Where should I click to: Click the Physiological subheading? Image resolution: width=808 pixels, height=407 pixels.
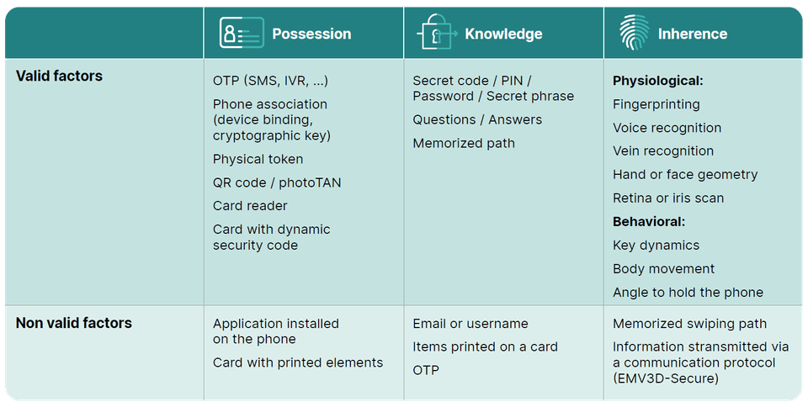(x=658, y=81)
